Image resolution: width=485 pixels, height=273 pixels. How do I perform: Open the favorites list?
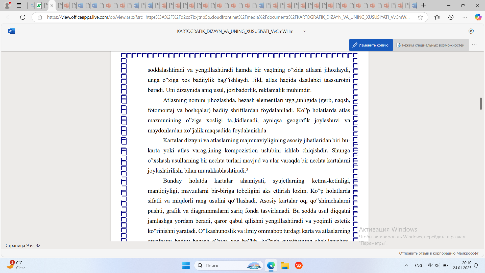click(x=437, y=17)
